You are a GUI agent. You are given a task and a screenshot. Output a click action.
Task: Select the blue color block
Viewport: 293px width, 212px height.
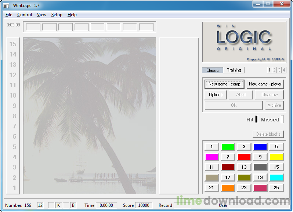[x=260, y=147]
